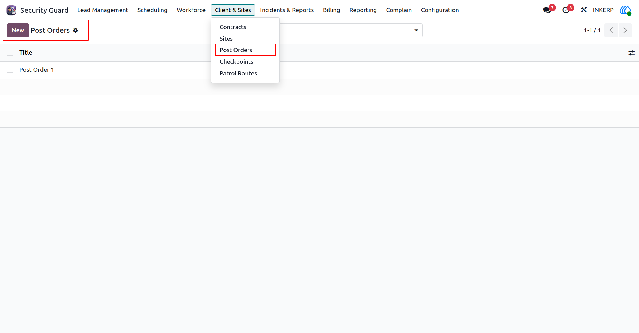The image size is (639, 333).
Task: Open the Billing menu
Action: tap(331, 10)
